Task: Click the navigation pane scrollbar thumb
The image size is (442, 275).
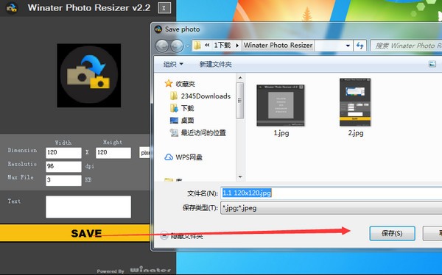Action: pyautogui.click(x=240, y=101)
